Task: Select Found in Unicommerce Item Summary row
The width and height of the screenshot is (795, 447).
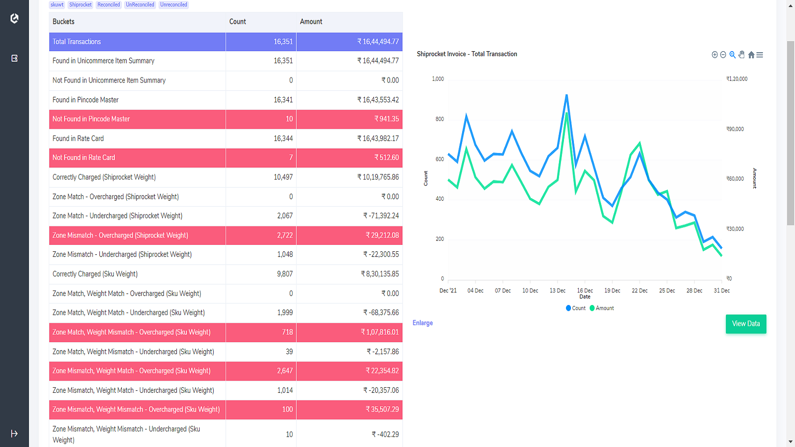Action: click(x=226, y=61)
